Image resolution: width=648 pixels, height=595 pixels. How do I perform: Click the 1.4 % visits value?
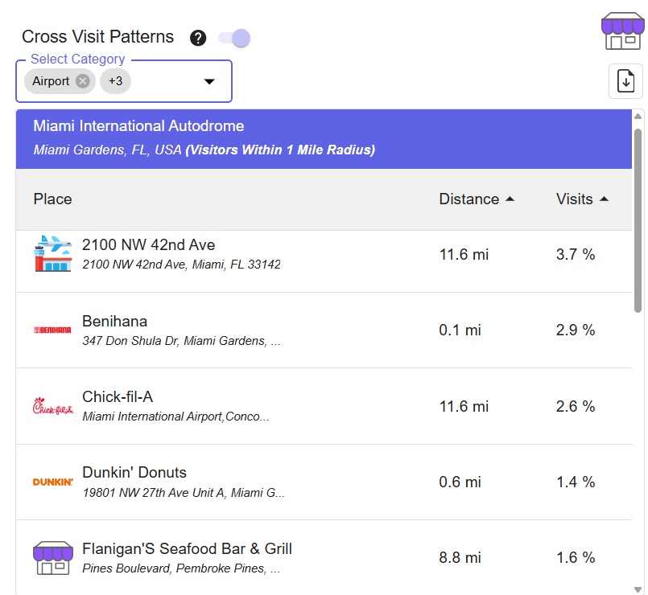pos(576,482)
